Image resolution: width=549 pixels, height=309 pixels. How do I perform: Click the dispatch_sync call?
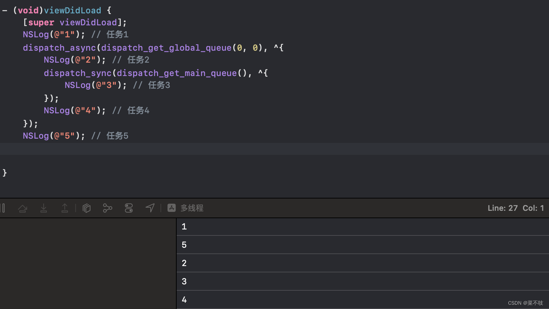click(78, 73)
